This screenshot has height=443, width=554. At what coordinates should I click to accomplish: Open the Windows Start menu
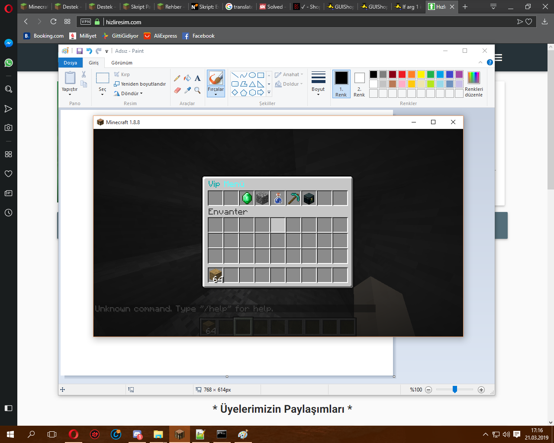click(10, 434)
